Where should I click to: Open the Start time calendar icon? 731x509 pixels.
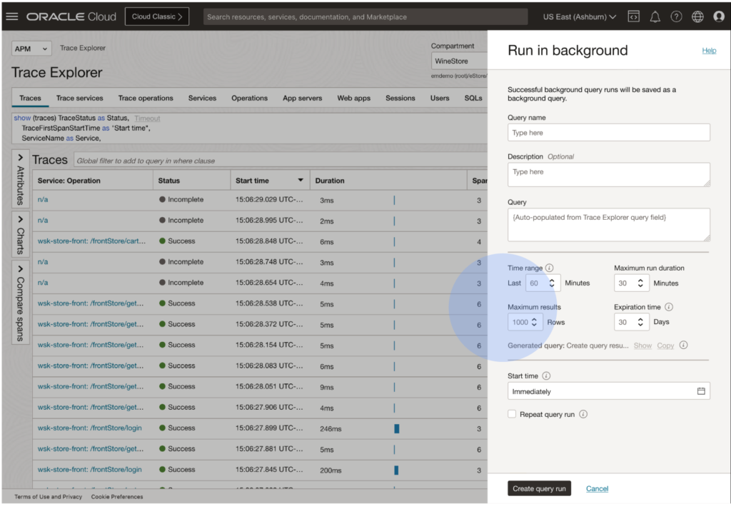click(x=701, y=391)
